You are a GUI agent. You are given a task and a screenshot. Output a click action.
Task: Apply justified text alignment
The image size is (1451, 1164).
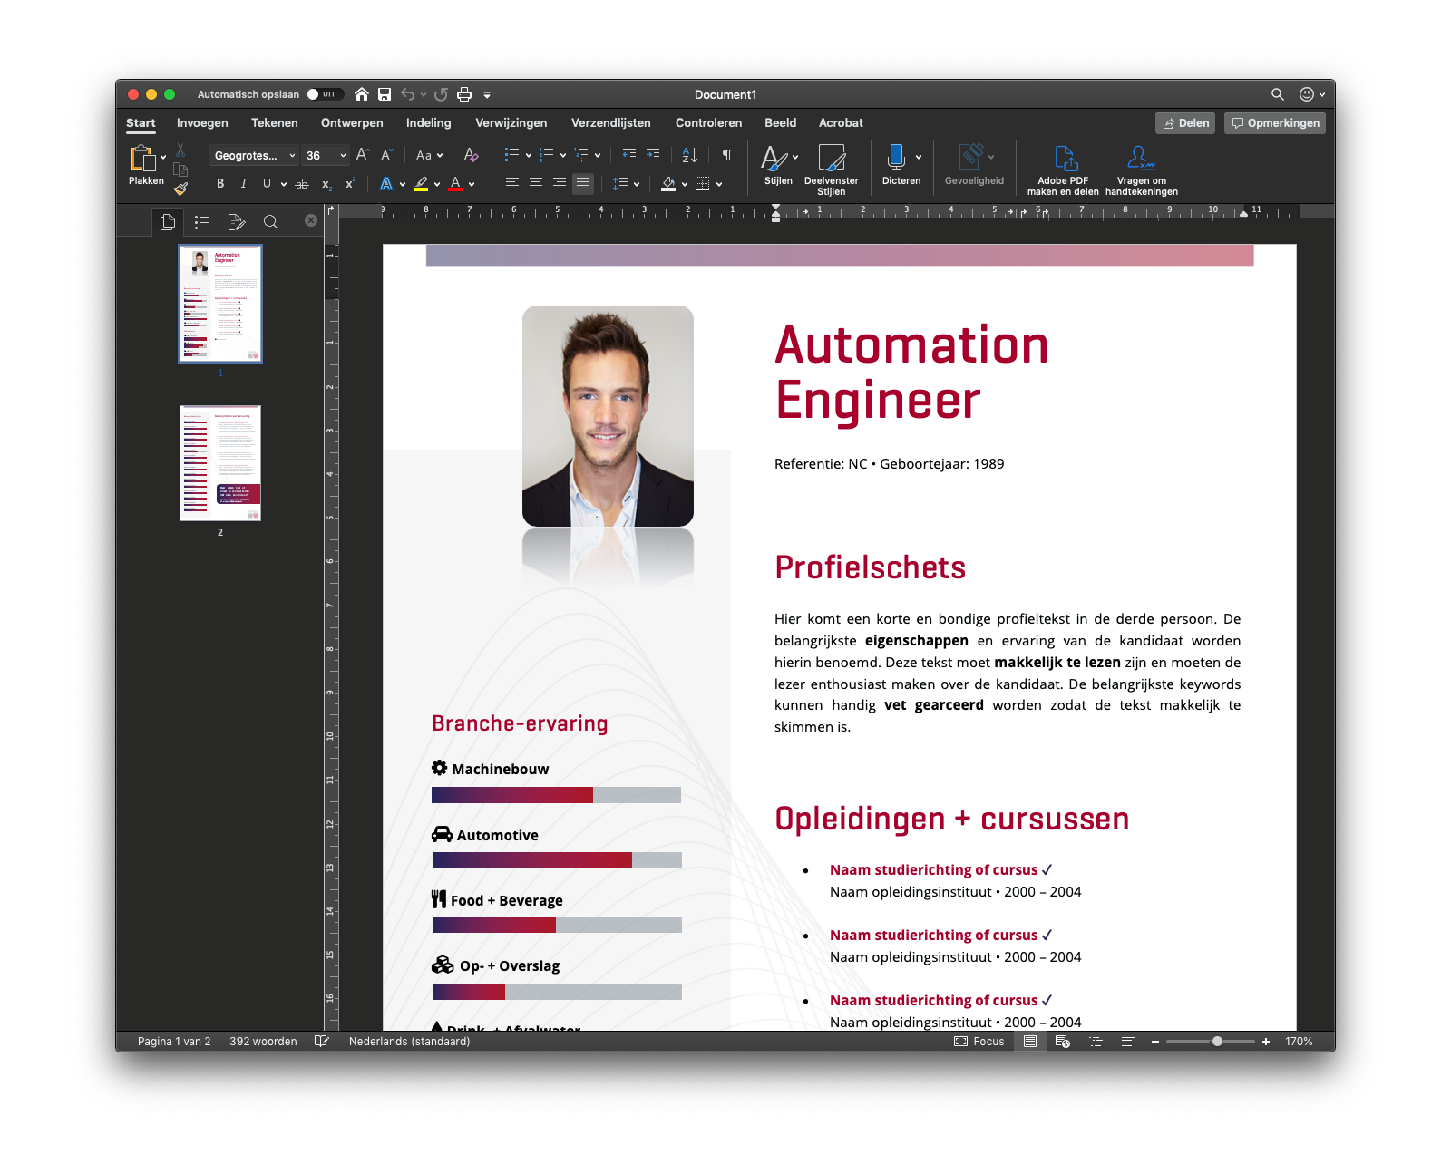click(583, 184)
